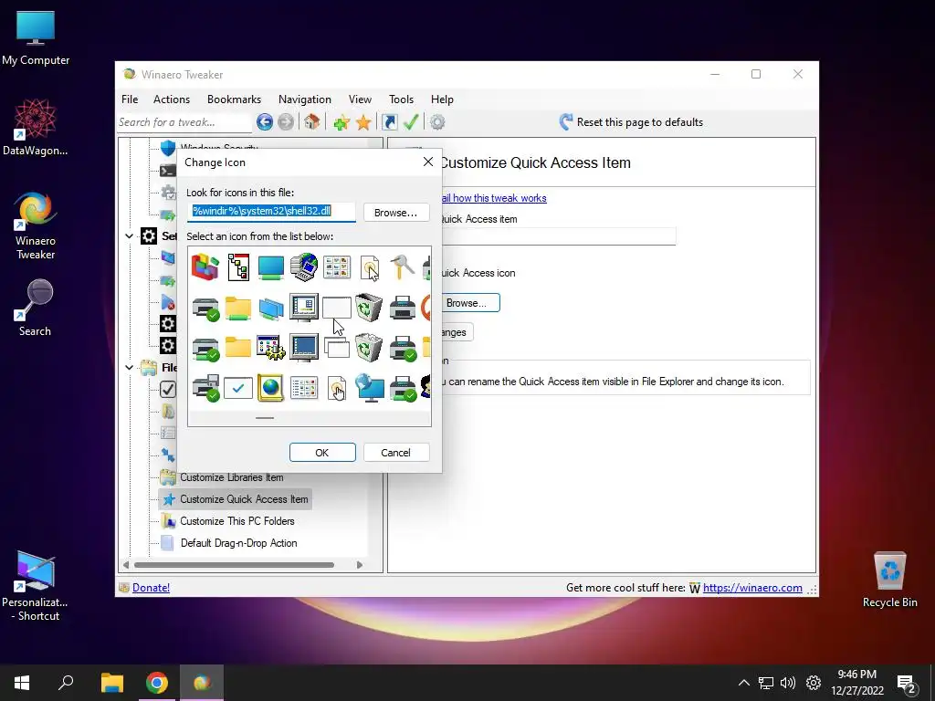Confirm the icon choice with OK
This screenshot has height=701, width=935.
[322, 453]
